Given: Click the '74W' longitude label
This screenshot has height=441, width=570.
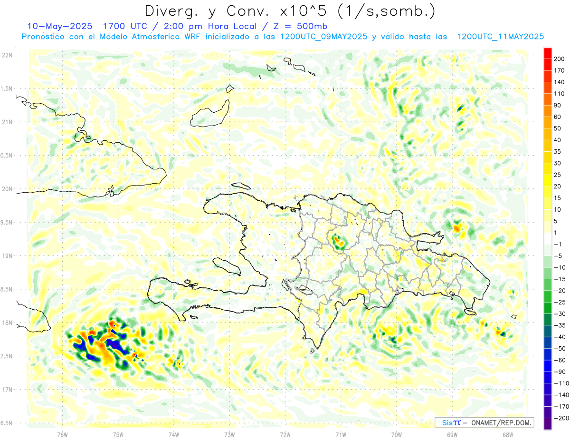Looking at the screenshot, I should (173, 435).
